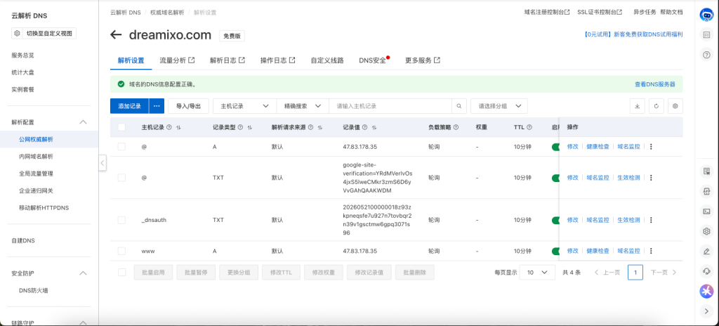Click the download icon above the records table
Screen dimensions: 719x326
coord(637,106)
